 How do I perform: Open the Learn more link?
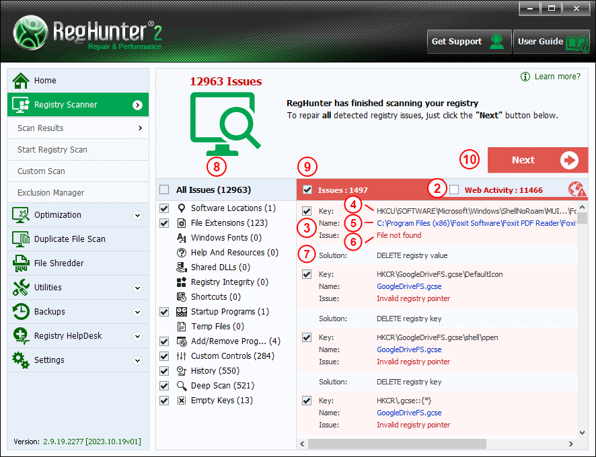pyautogui.click(x=557, y=77)
